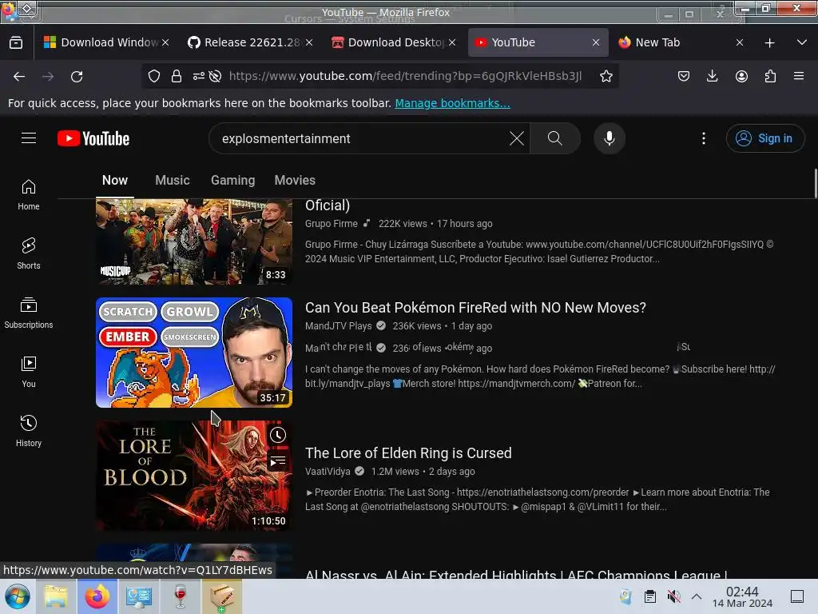
Task: Open the Pokémon FireRed video thumbnail
Action: [194, 353]
